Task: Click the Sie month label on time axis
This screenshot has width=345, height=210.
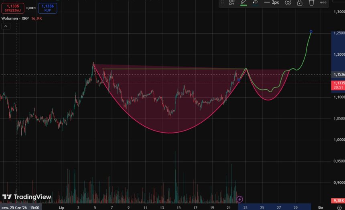Action: [321, 208]
